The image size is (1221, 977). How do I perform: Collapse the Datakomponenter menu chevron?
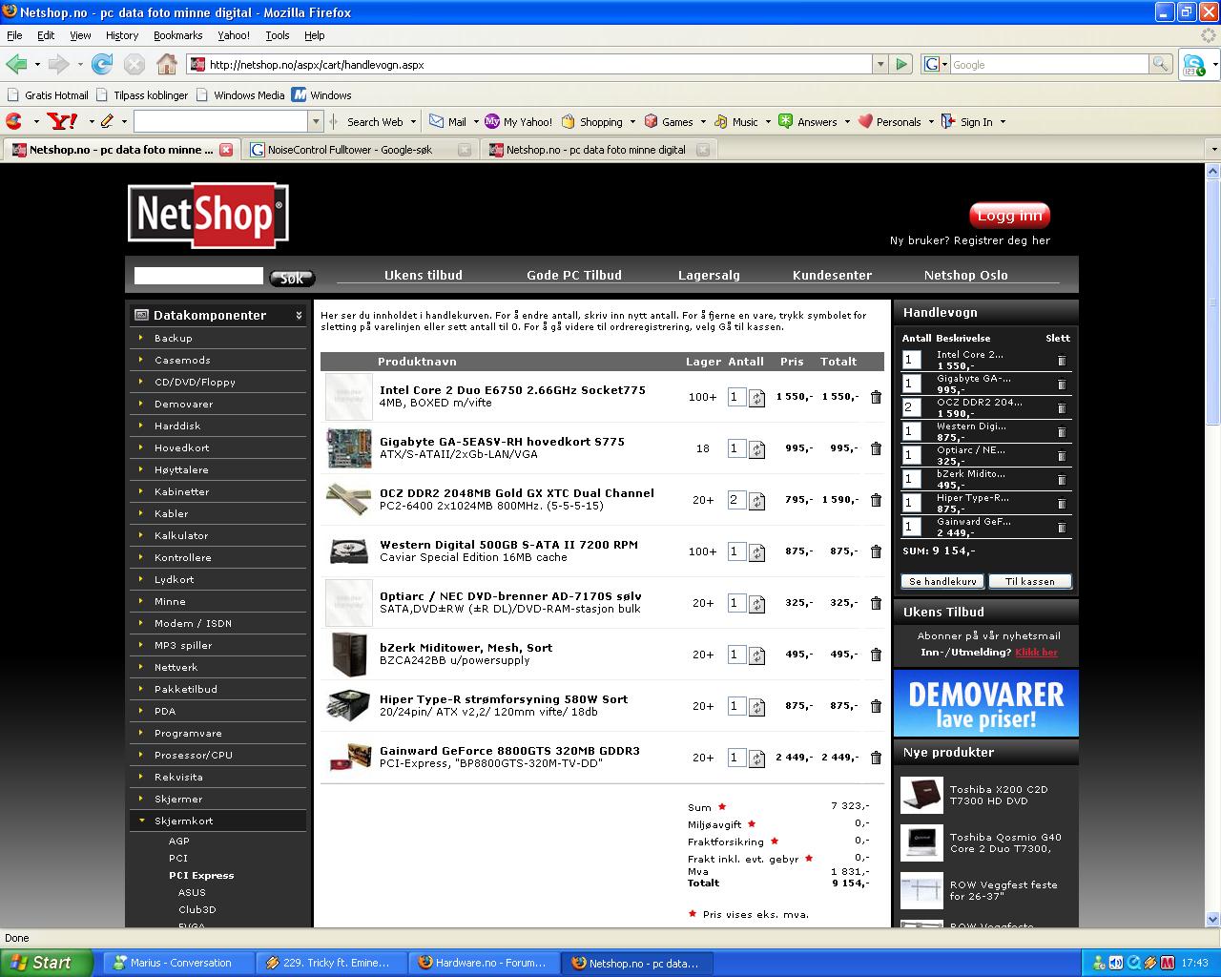[x=299, y=315]
